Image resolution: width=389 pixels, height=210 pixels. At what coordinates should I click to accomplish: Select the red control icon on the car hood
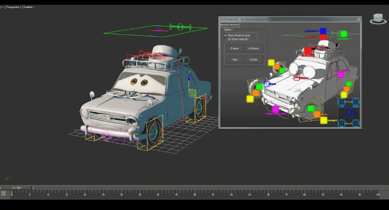pos(297,78)
